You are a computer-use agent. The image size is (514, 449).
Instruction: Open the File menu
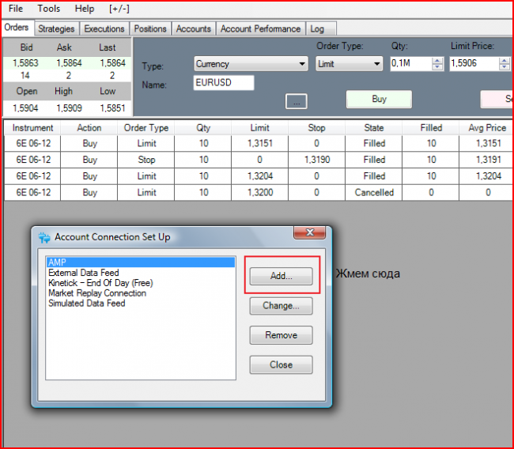[x=16, y=9]
